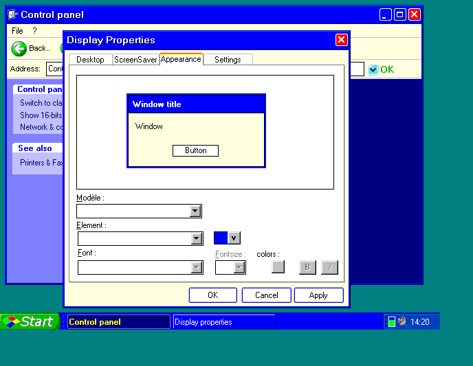Click the volume tray icon
Screen dimensions: 473x366
coord(402,321)
